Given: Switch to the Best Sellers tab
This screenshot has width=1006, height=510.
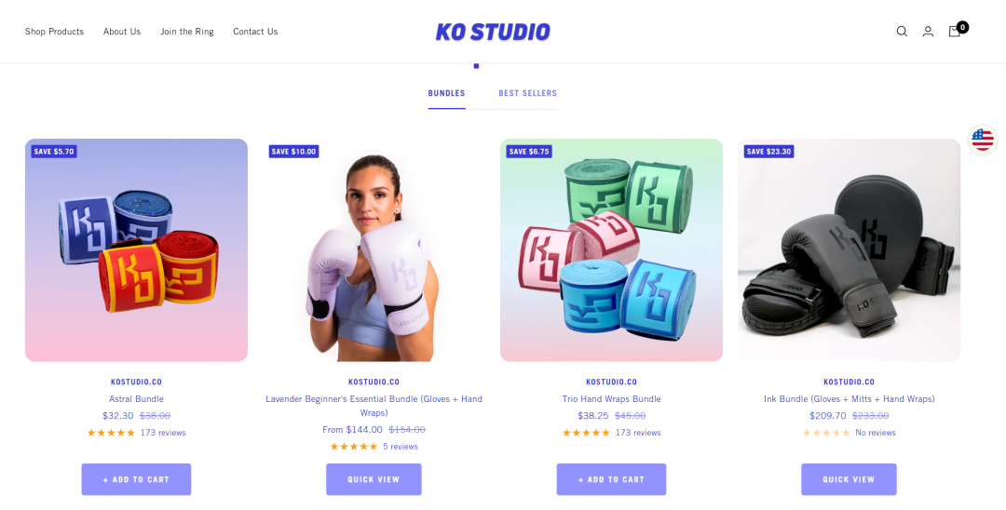Looking at the screenshot, I should [x=527, y=93].
